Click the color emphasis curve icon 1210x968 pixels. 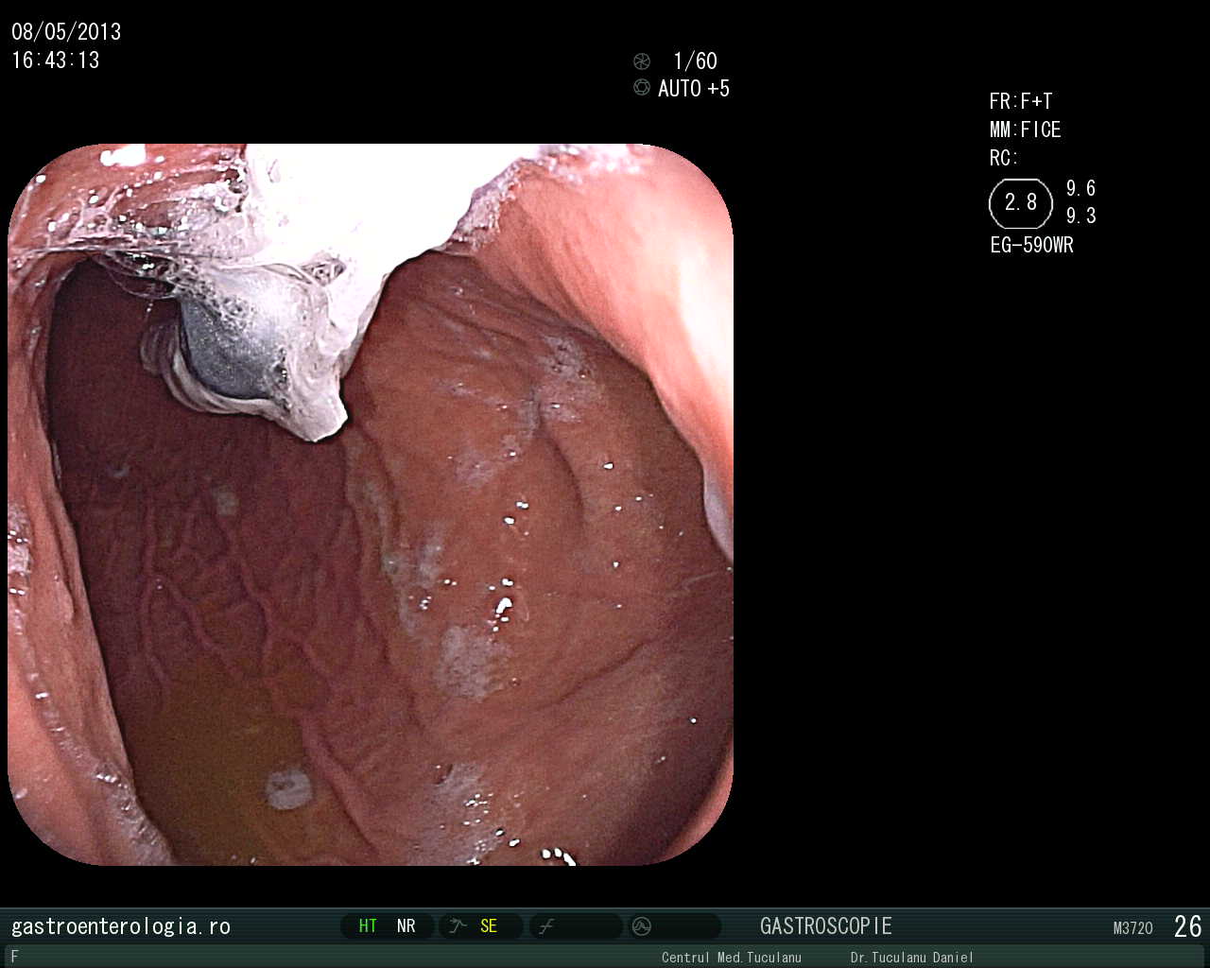545,926
